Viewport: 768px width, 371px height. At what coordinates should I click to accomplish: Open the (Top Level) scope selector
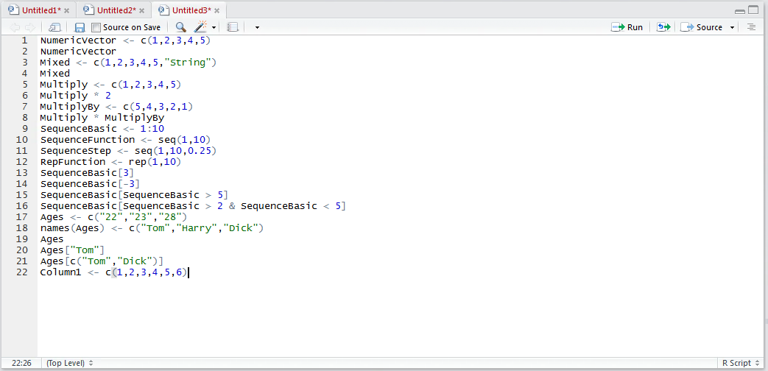click(69, 363)
